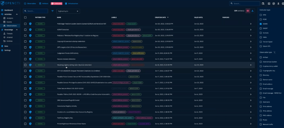Click the advanced search icon beside top search

point(263,4)
